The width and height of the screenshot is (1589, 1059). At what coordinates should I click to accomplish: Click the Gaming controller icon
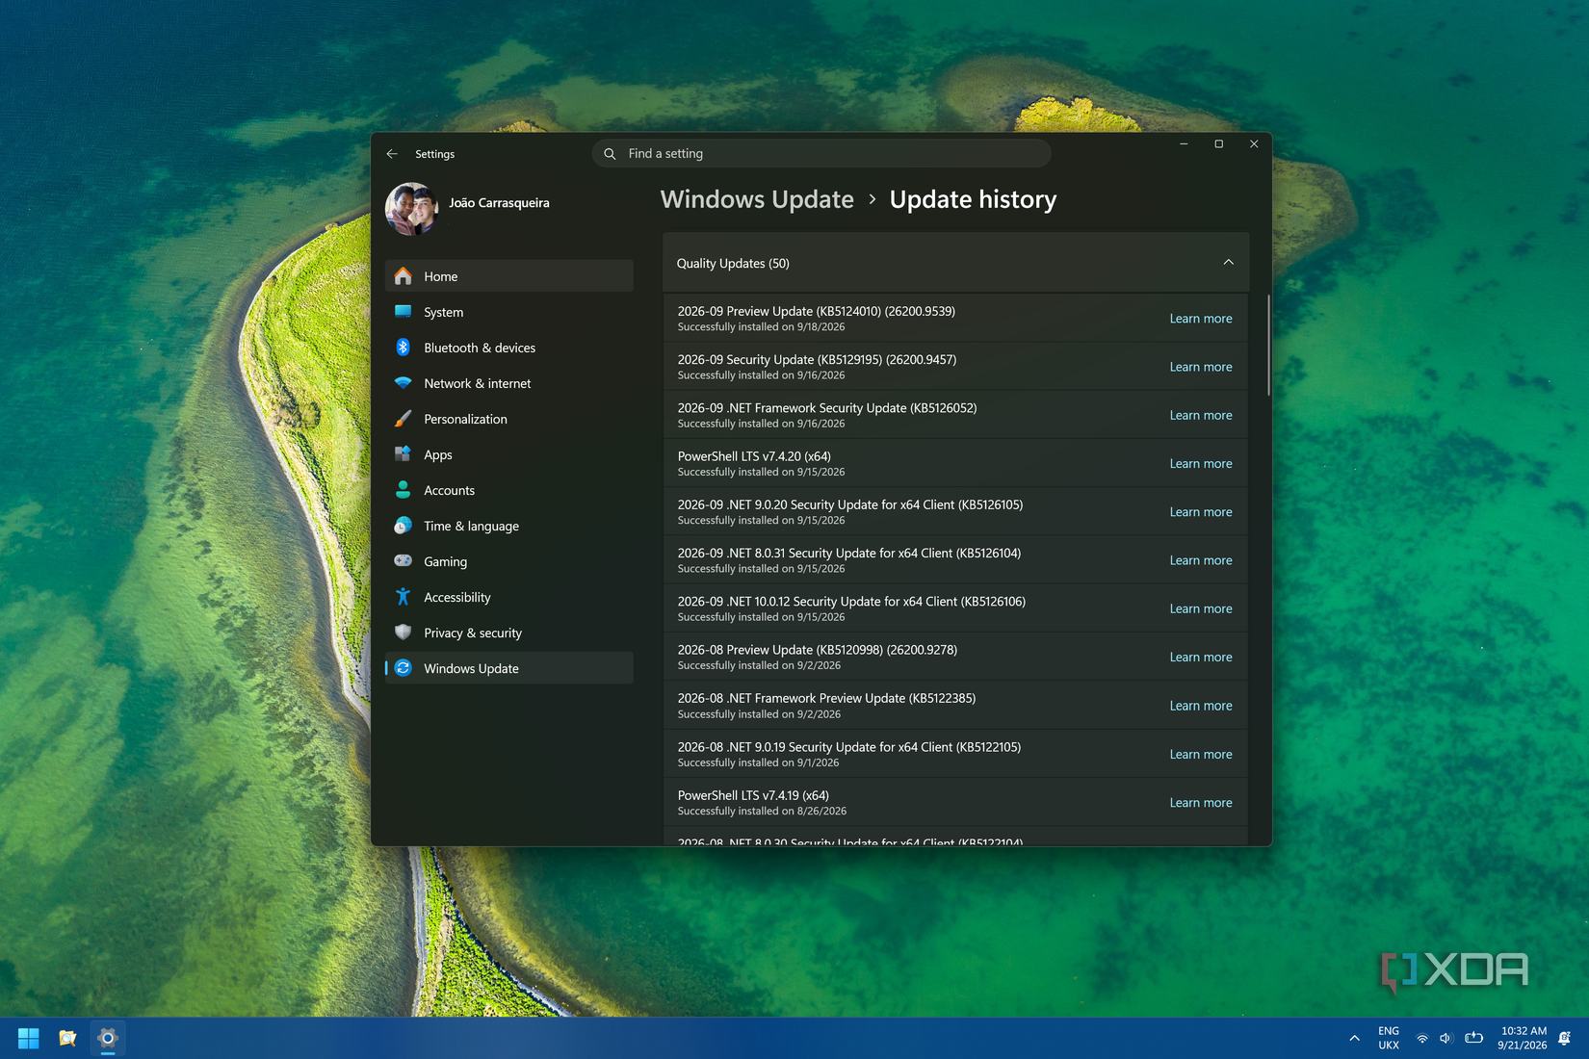pos(404,561)
